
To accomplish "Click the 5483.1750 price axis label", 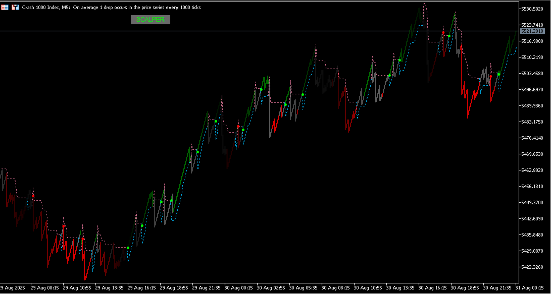I will click(x=532, y=122).
